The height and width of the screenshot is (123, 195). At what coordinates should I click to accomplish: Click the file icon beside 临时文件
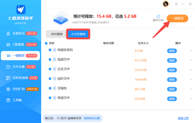coord(55,79)
